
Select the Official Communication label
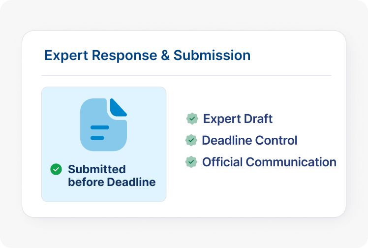(269, 162)
